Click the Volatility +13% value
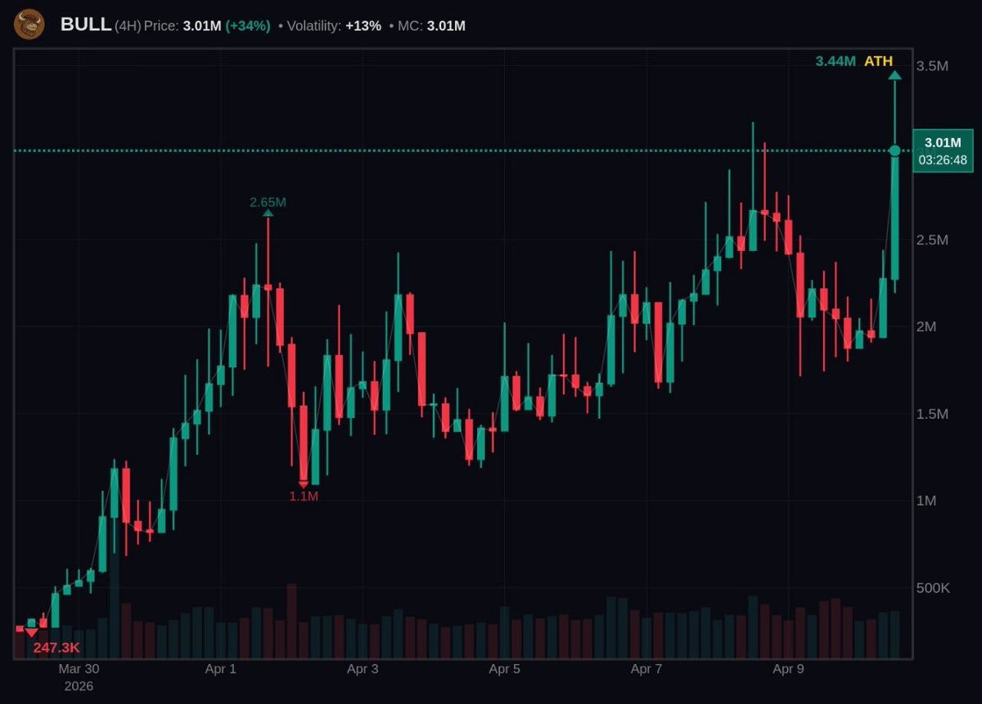The image size is (982, 704). pos(363,26)
